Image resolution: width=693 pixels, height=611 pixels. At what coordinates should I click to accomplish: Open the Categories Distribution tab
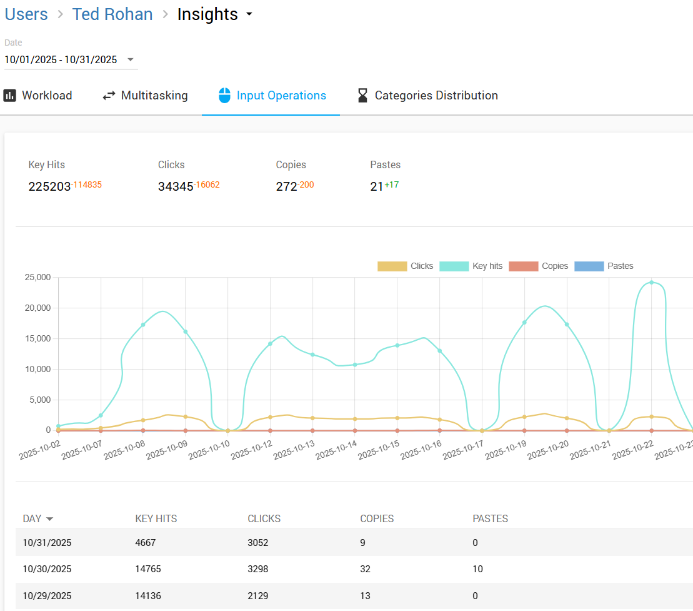coord(427,96)
